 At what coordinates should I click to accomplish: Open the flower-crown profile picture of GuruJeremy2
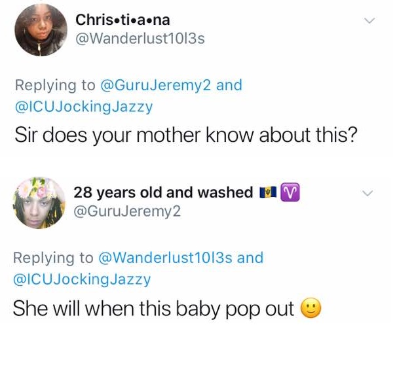pos(39,202)
